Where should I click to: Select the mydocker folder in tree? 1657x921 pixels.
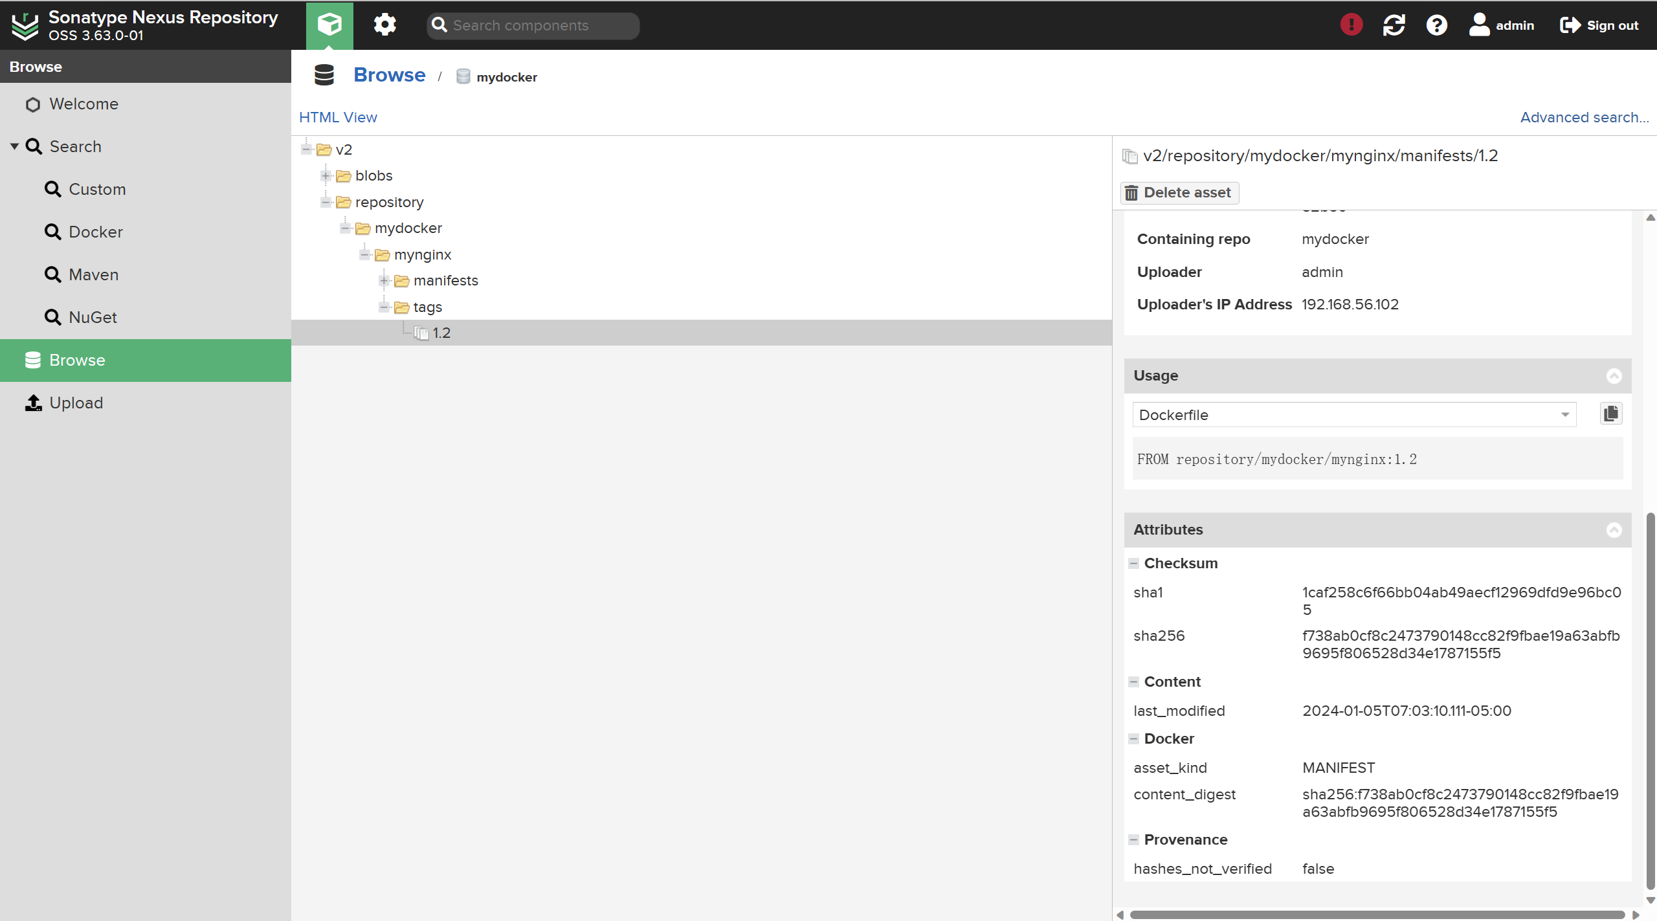click(408, 228)
